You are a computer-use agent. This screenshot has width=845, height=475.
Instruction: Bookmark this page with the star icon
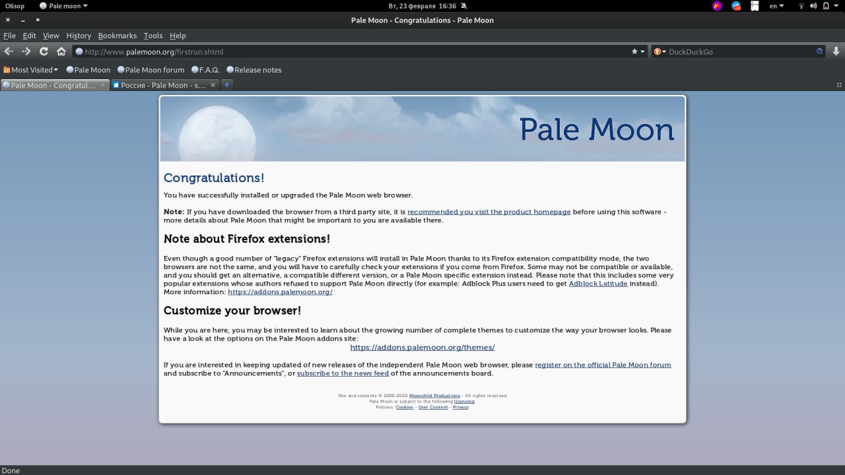634,51
